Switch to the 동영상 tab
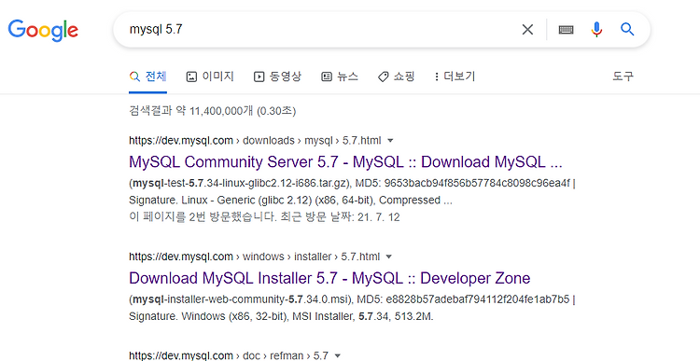This screenshot has width=700, height=361. [x=277, y=76]
